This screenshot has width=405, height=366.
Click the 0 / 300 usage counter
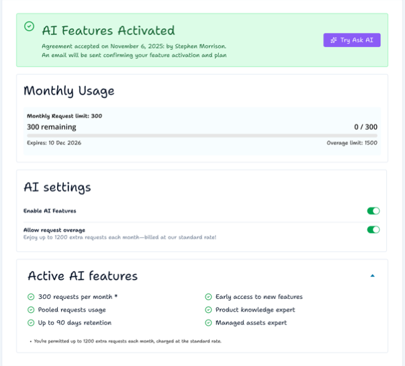365,127
